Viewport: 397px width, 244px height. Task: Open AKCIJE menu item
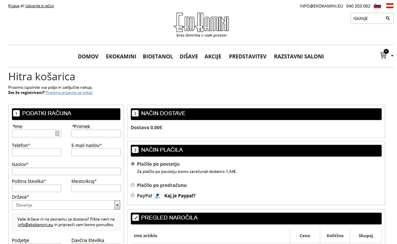[213, 56]
